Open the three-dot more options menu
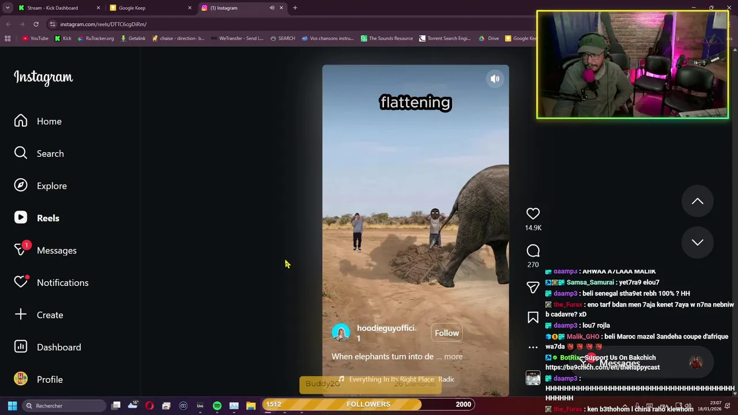The width and height of the screenshot is (738, 415). point(533,347)
